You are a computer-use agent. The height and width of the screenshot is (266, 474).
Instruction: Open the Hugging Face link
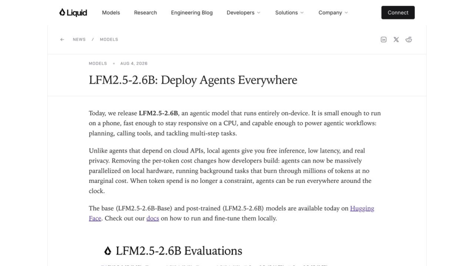362,208
